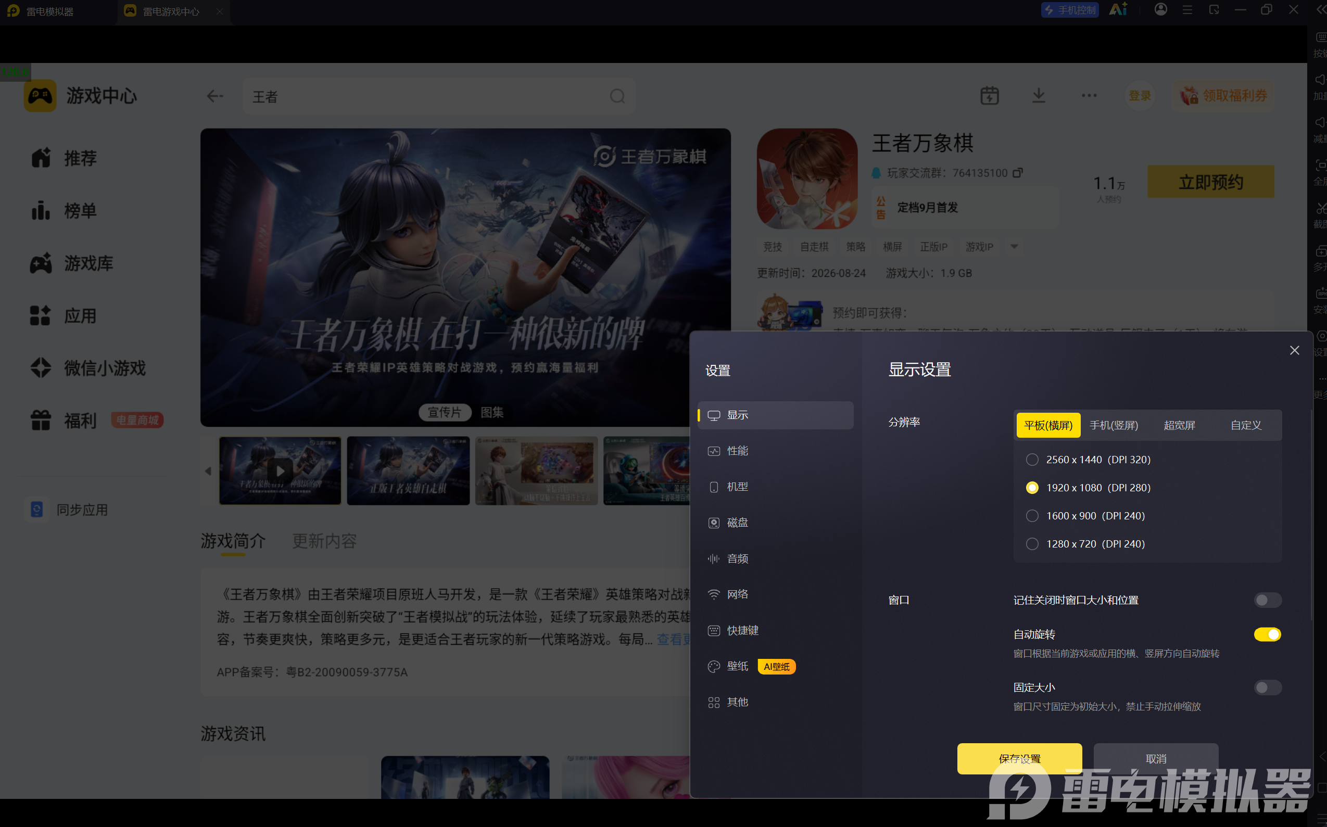
Task: Enable the 固定大小 switch
Action: (1267, 688)
